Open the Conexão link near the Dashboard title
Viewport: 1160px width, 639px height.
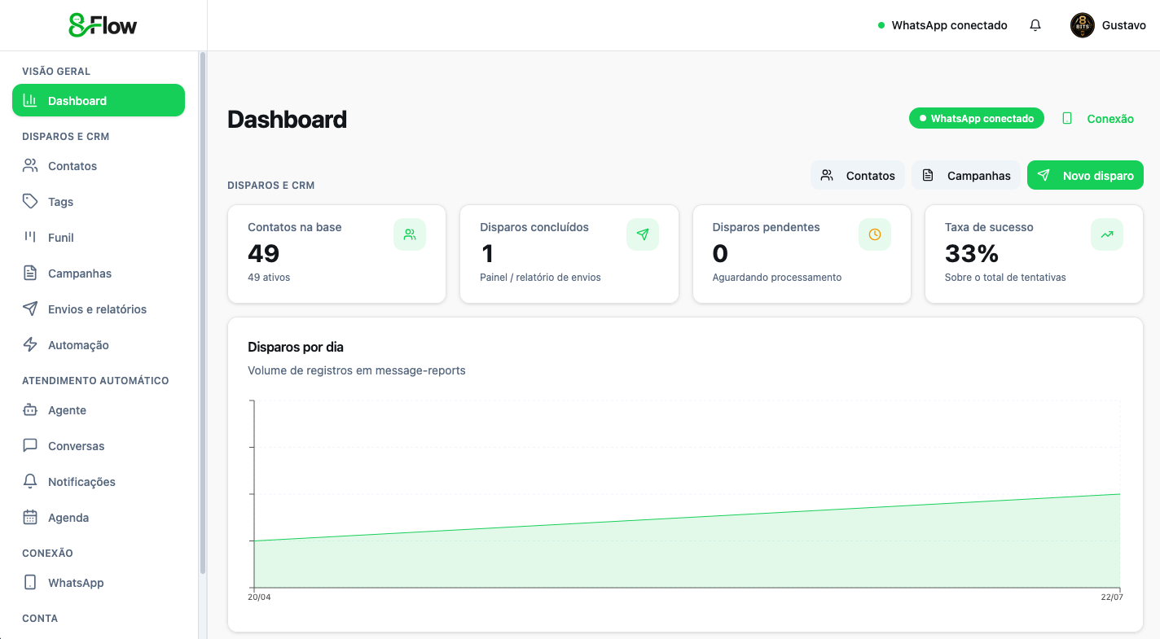(1097, 118)
